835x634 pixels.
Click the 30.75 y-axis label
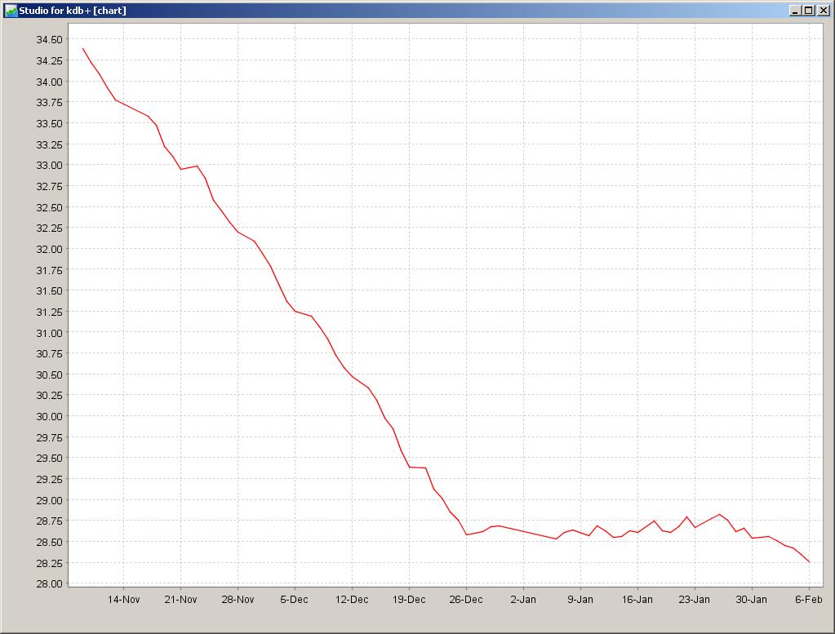click(49, 353)
